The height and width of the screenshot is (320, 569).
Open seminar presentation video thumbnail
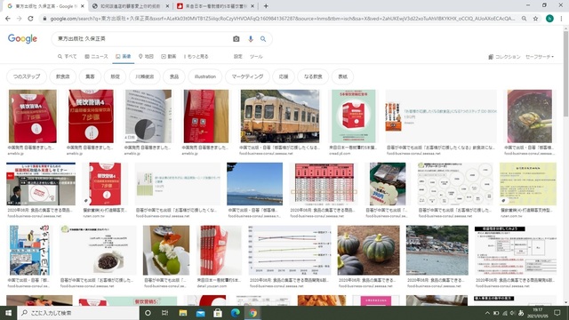[41, 184]
